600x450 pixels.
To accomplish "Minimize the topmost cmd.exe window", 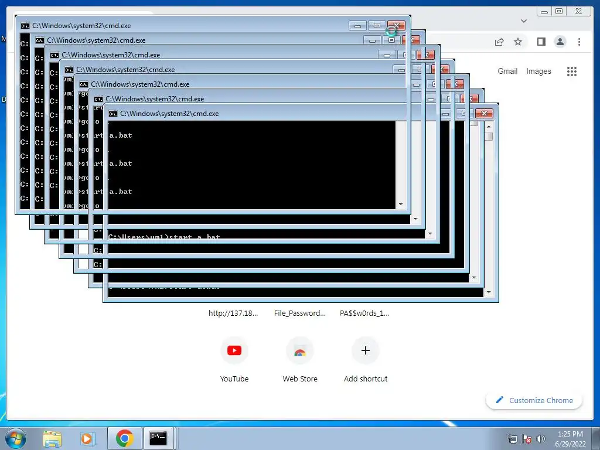I will 358,26.
